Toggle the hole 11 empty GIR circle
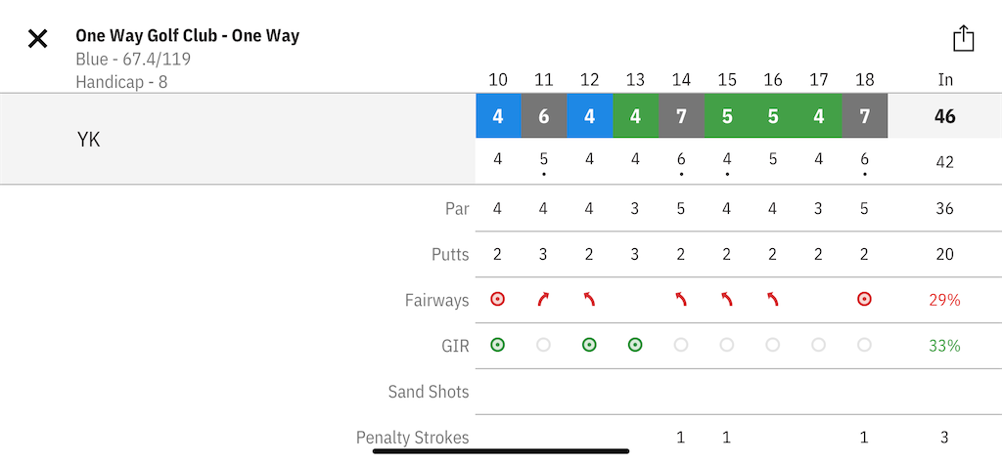Viewport: 1002px width, 463px height. point(543,345)
